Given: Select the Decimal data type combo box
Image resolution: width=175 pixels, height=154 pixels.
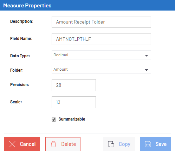Looking at the screenshot, I should point(101,55).
